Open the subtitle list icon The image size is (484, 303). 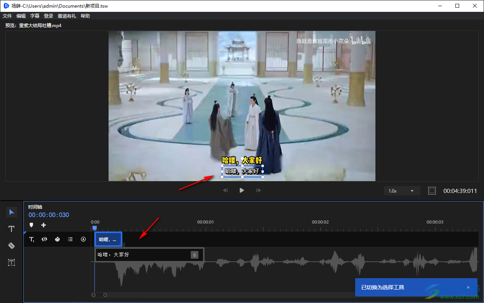point(70,239)
